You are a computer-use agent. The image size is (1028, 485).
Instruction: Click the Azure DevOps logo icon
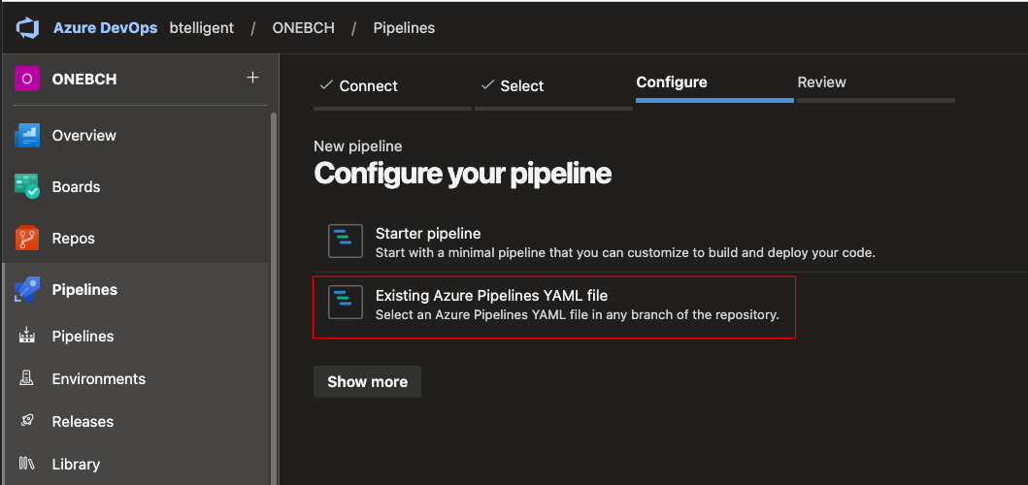coord(26,28)
